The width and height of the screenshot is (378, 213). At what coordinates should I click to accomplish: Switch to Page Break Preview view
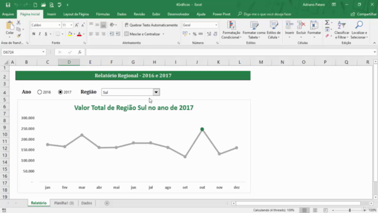tap(325, 211)
